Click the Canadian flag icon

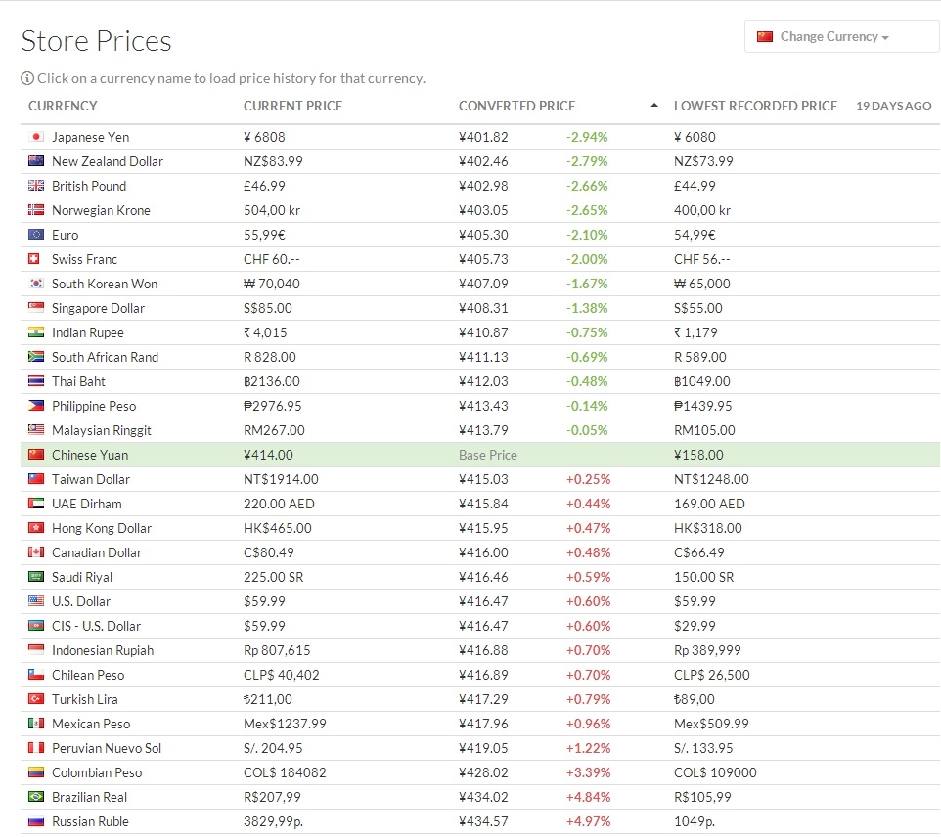[x=36, y=552]
